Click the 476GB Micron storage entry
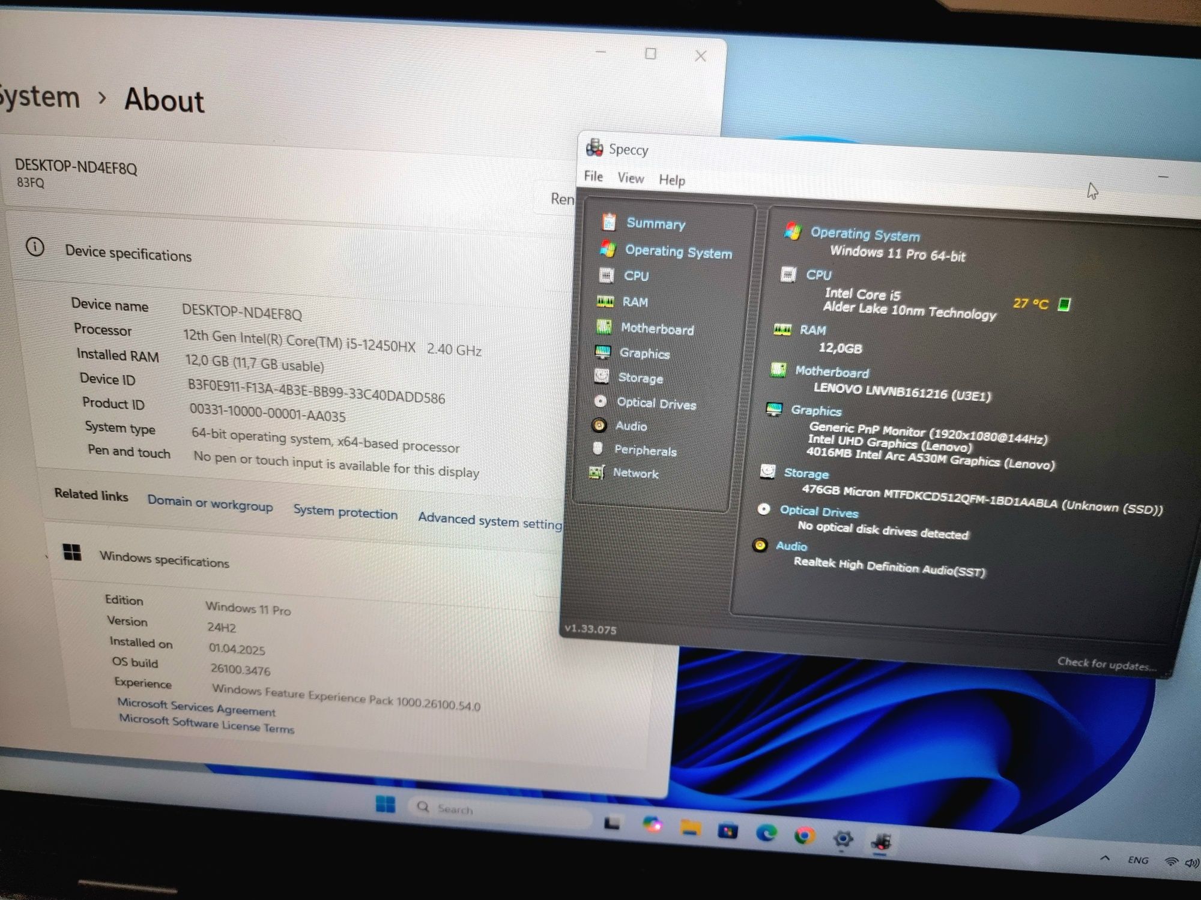1201x900 pixels. [982, 500]
